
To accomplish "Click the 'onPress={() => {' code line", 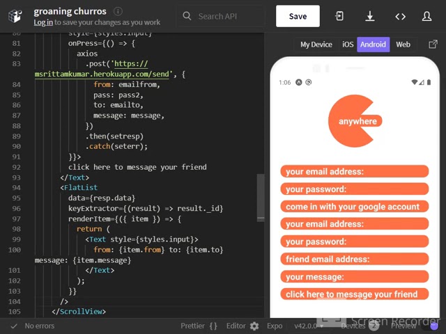I will coord(102,43).
